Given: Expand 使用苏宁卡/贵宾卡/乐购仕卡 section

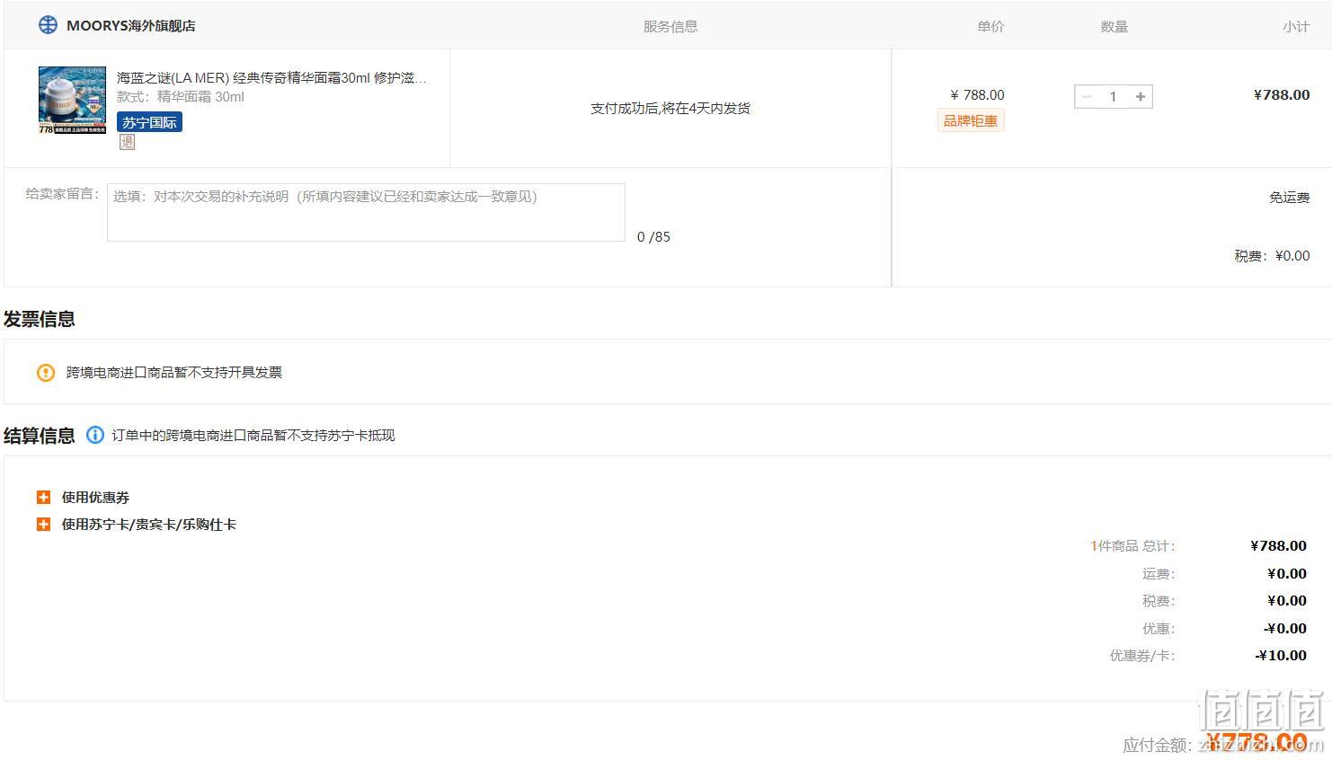Looking at the screenshot, I should (x=43, y=524).
